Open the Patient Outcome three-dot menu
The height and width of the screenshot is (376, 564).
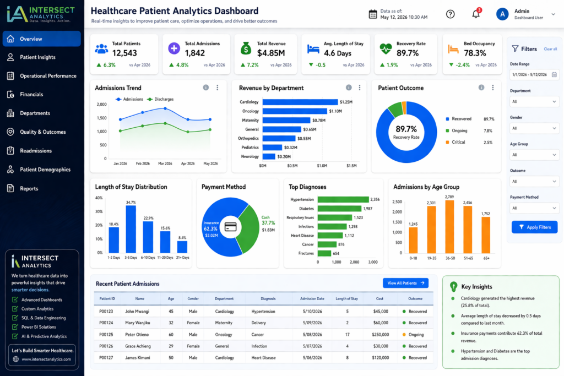[493, 88]
